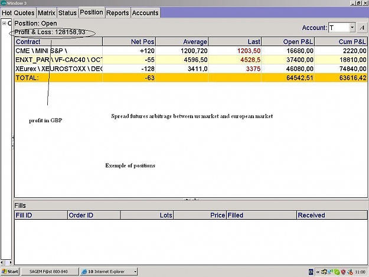Click the 3375 last price cell

[235, 69]
